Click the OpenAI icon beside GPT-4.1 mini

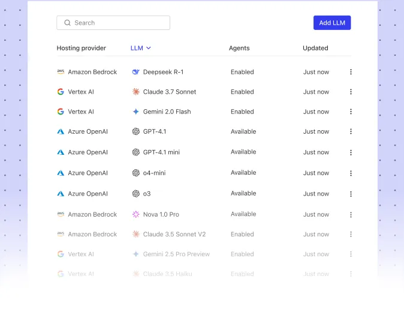(x=136, y=152)
